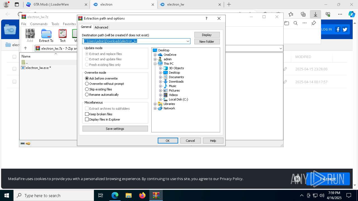Click the MediaFire Twitter icon
The width and height of the screenshot is (358, 201).
click(x=345, y=29)
